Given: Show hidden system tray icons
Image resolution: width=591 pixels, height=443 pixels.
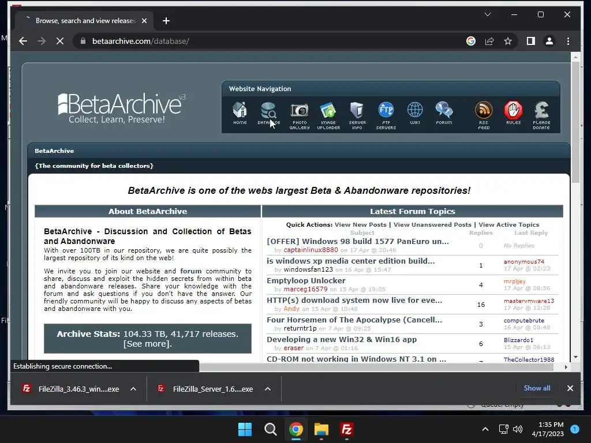Looking at the screenshot, I should pyautogui.click(x=485, y=429).
